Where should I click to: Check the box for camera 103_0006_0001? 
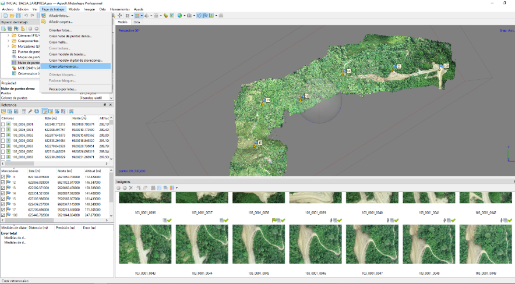3,125
